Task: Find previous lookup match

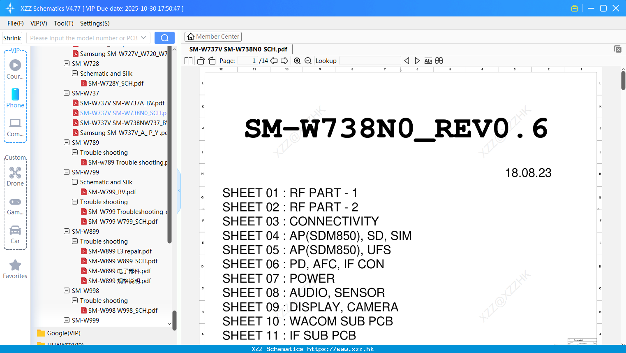Action: pos(407,61)
